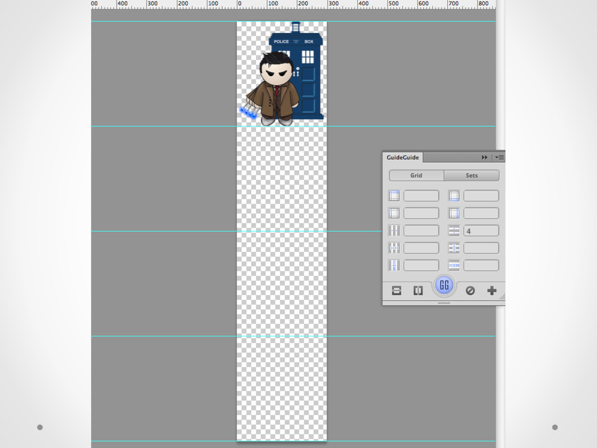
Task: Click the column gutter icon
Action: (x=394, y=265)
